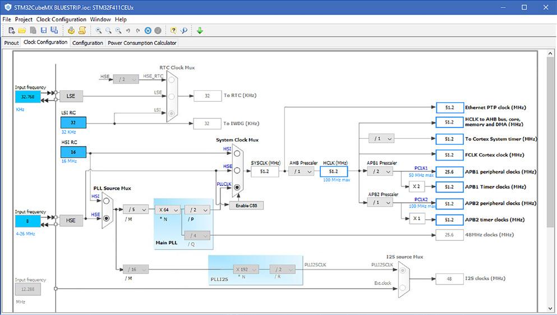Screen dimensions: 557x315
Task: Click the Generate Code gear icon
Action: click(x=71, y=30)
